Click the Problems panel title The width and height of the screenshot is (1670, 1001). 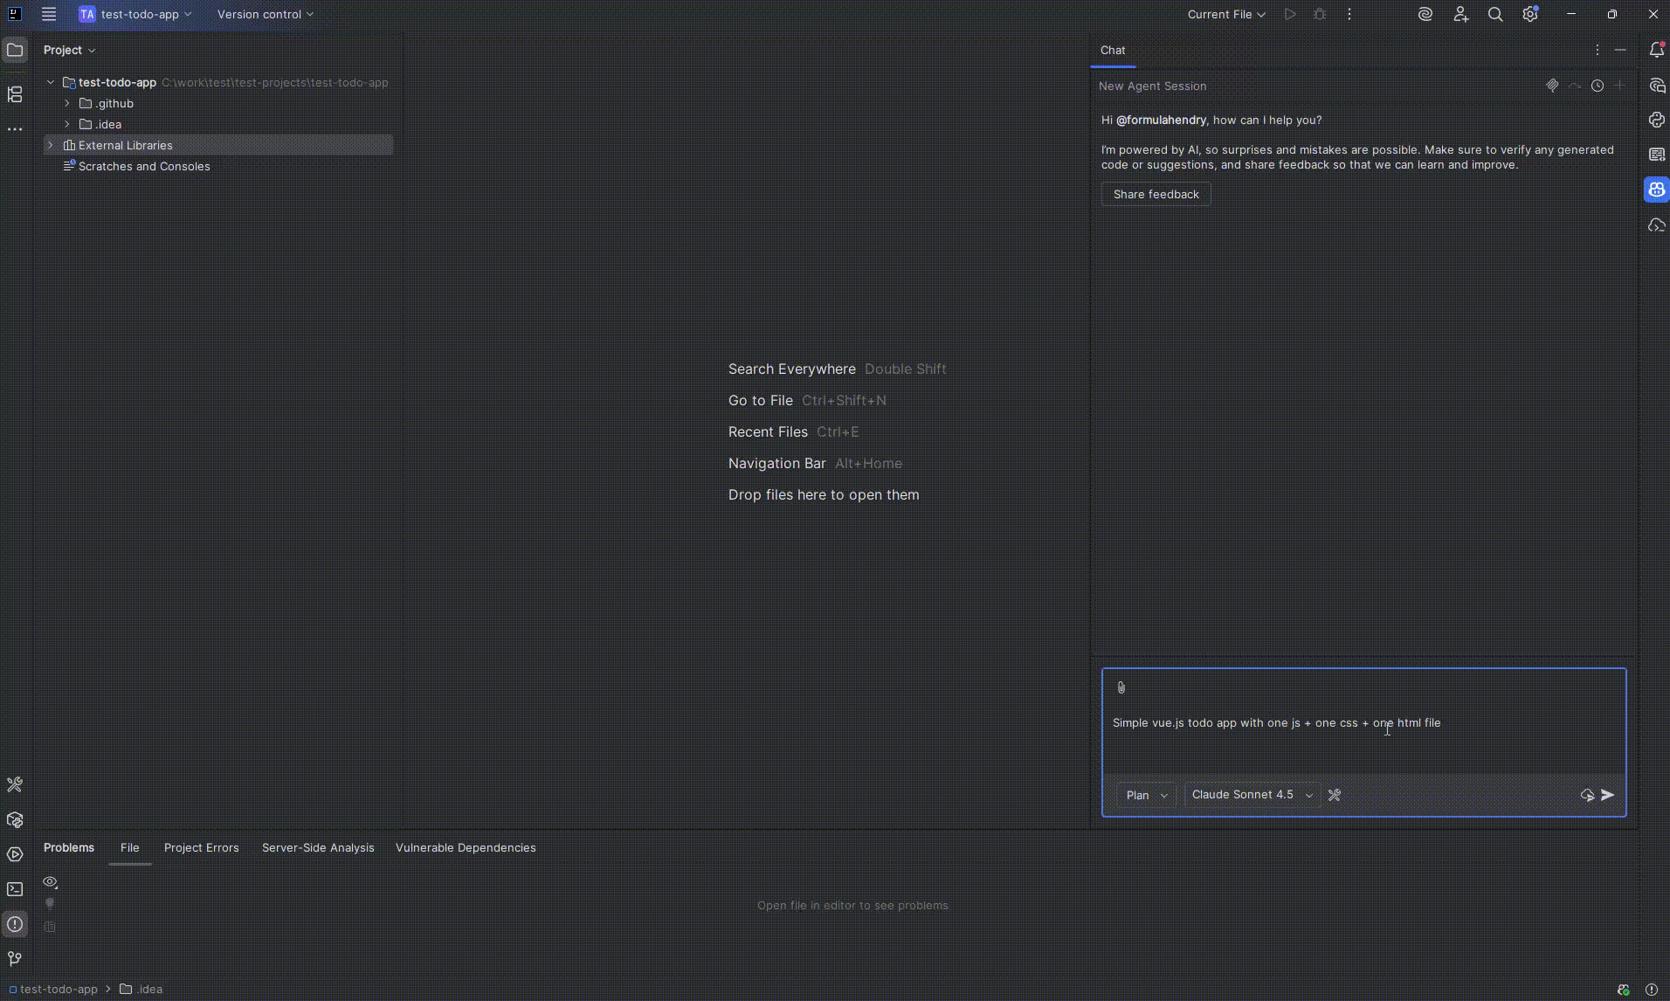69,847
